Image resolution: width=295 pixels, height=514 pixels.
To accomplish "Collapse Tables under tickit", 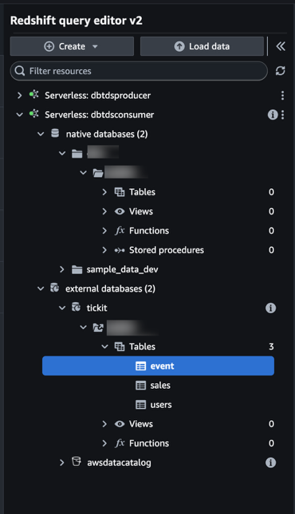I will coord(104,347).
